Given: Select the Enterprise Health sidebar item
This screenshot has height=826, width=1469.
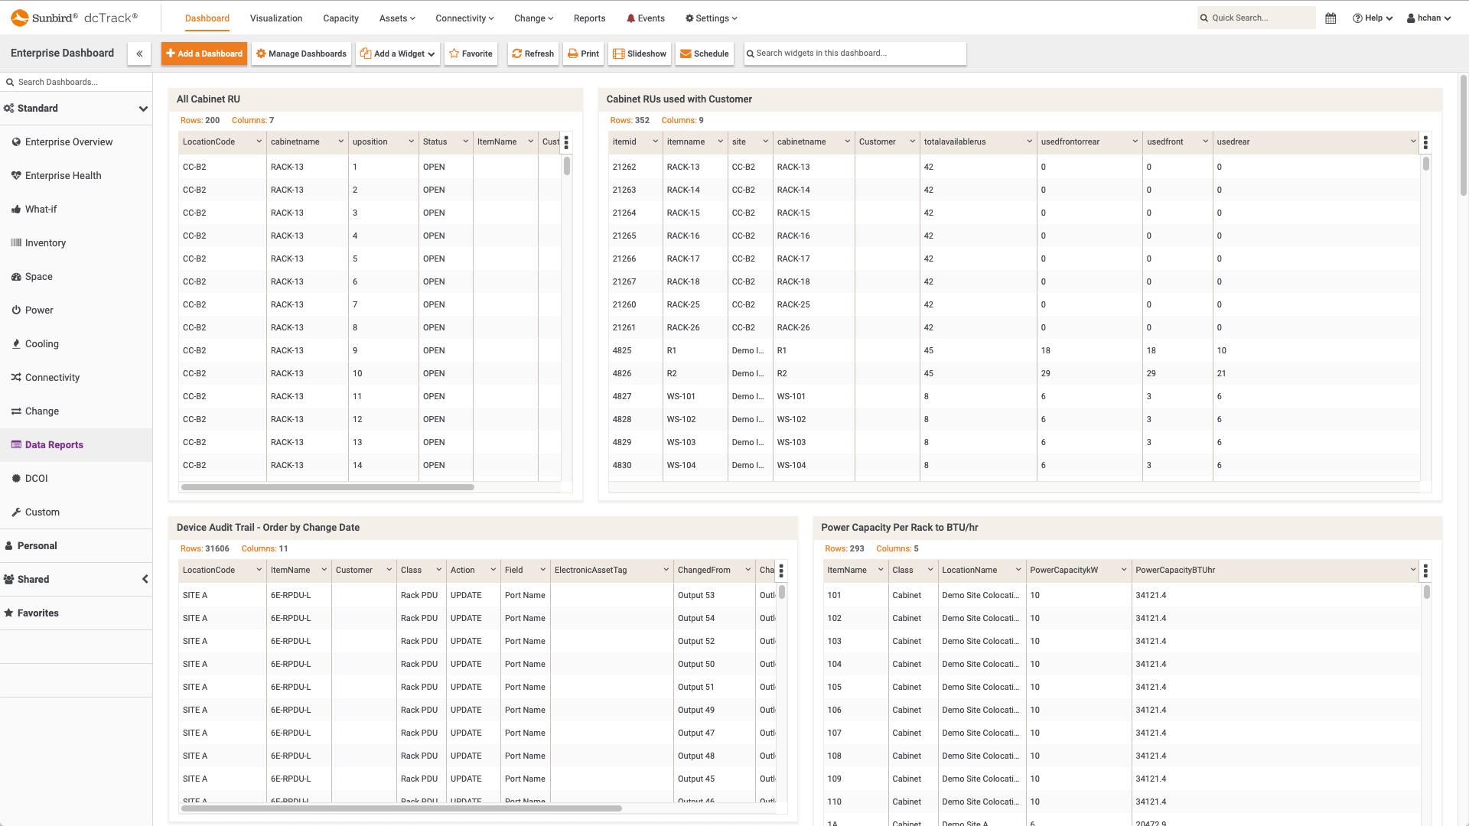Looking at the screenshot, I should tap(64, 175).
